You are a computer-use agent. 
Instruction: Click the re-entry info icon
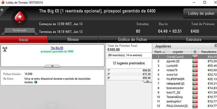(x=36, y=82)
